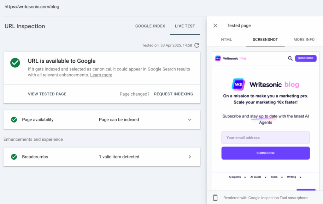Open Breadcrumbs details with the right arrow
This screenshot has width=323, height=204.
[x=190, y=157]
